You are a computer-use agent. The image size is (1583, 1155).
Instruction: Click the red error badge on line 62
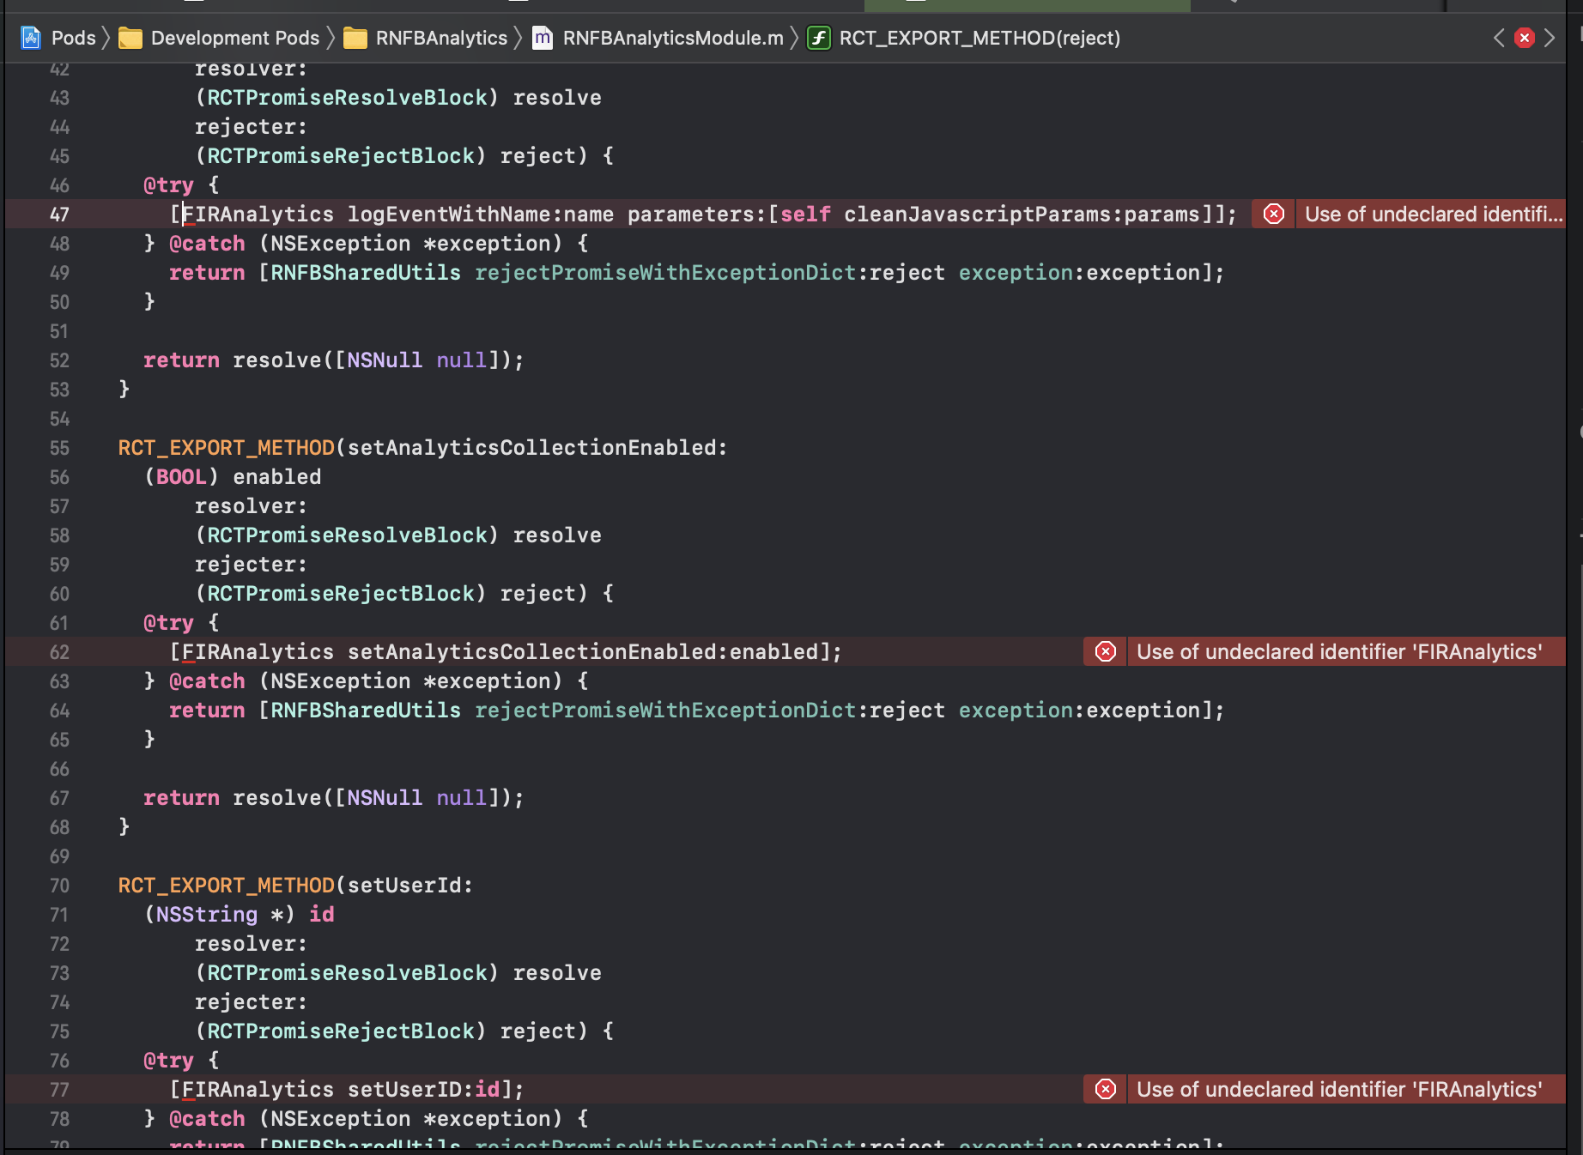tap(1104, 651)
